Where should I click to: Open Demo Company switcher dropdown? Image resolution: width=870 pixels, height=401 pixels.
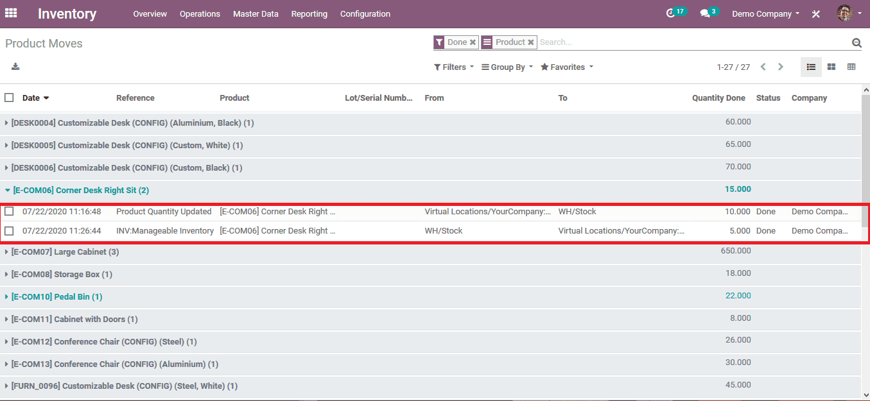click(766, 13)
